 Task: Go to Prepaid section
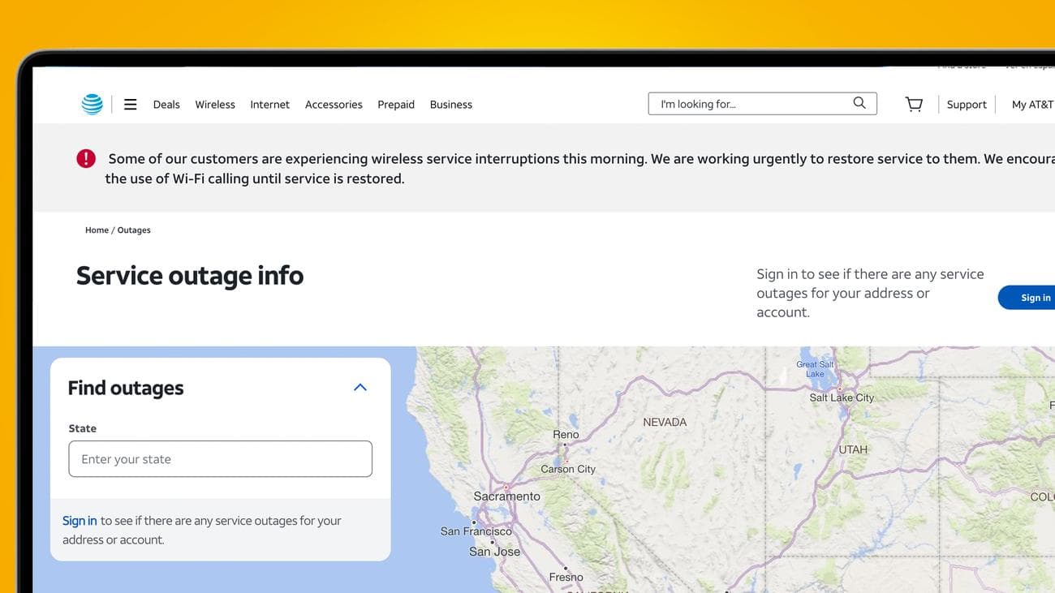(x=396, y=105)
